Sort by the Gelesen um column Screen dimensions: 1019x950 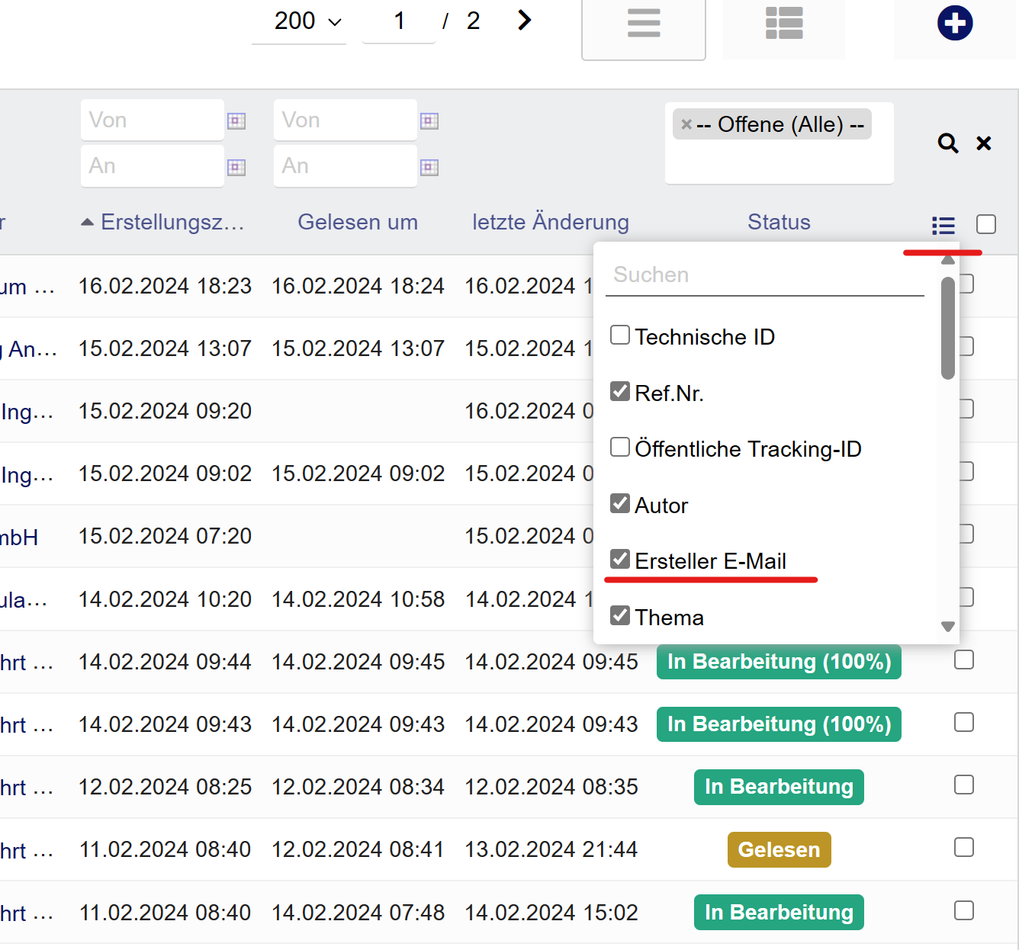pos(357,222)
